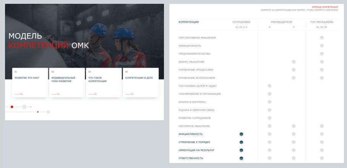Screen dimensions: 347x168
Task: Select column D marker for Анализ и контроль
Action: (269, 102)
